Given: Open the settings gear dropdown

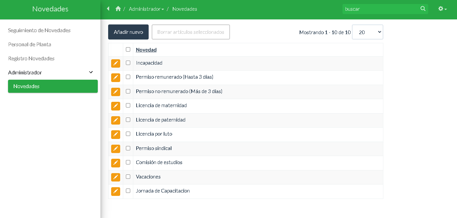Looking at the screenshot, I should point(442,9).
